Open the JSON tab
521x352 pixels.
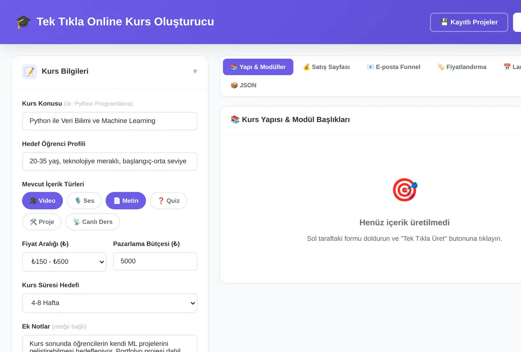pos(243,85)
